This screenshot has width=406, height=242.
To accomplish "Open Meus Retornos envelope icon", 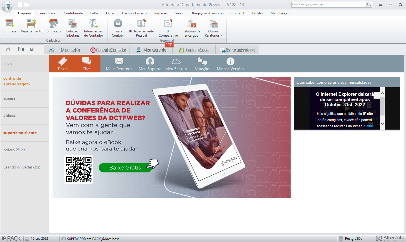I will click(x=119, y=61).
